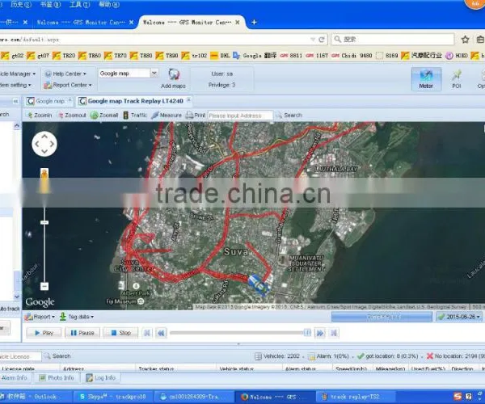Open the POI tool

[456, 79]
